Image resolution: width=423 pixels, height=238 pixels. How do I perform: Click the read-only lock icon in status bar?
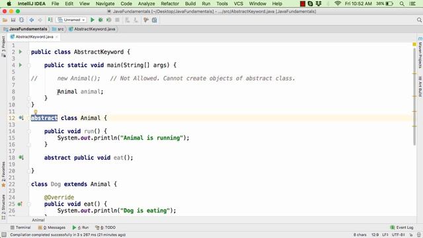pyautogui.click(x=410, y=235)
